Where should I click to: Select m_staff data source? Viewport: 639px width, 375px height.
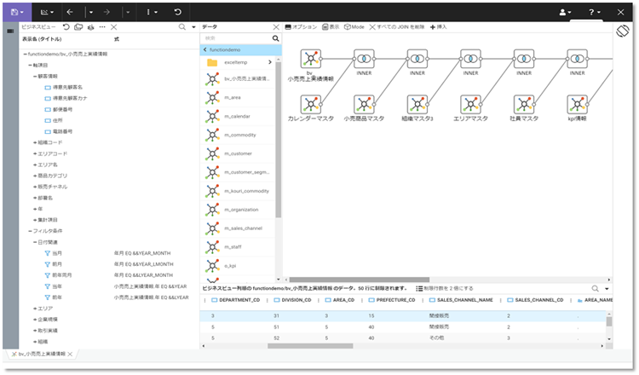click(238, 247)
